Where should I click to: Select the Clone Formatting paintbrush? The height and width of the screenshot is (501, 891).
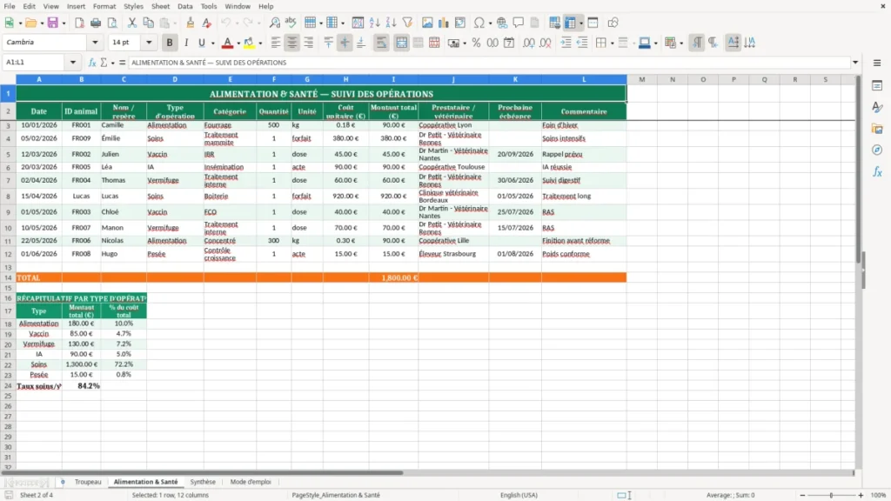point(191,23)
